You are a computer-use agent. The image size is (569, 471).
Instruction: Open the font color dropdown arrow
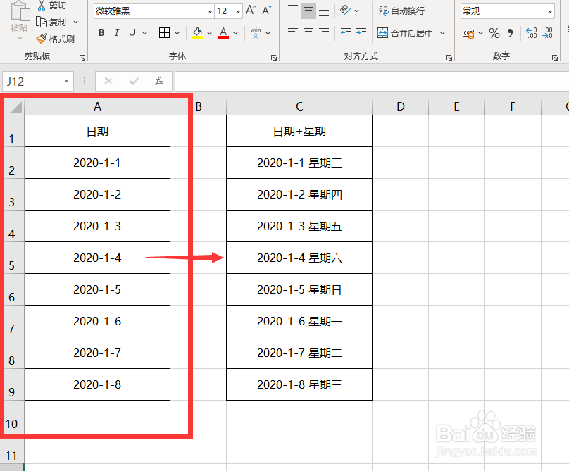pyautogui.click(x=235, y=33)
